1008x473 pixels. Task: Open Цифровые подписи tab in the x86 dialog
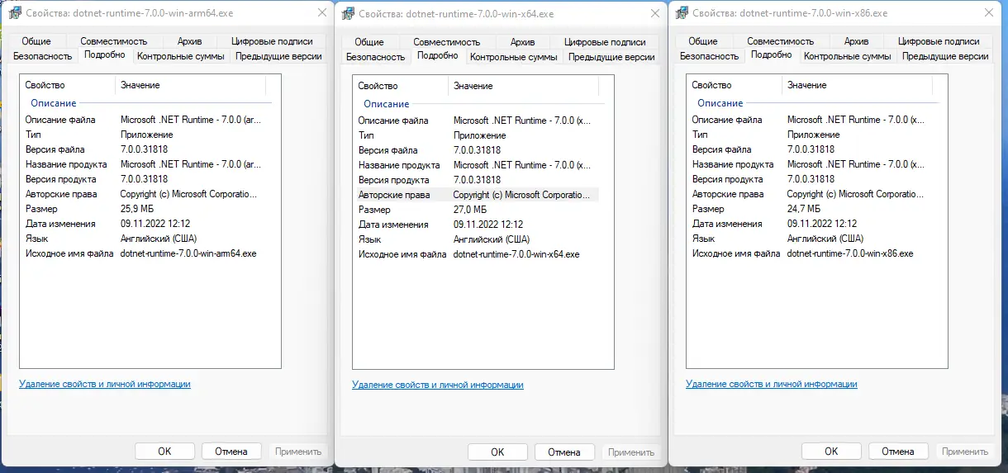(x=939, y=41)
